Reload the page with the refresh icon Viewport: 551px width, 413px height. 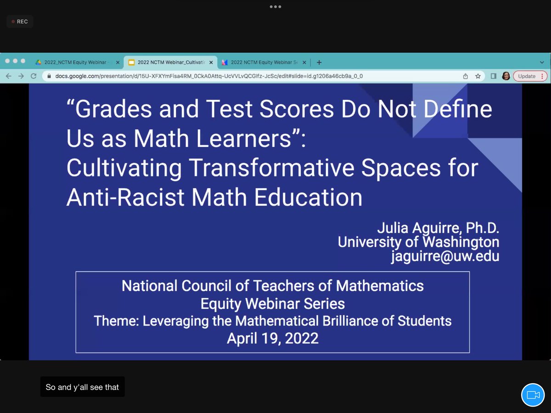tap(34, 76)
